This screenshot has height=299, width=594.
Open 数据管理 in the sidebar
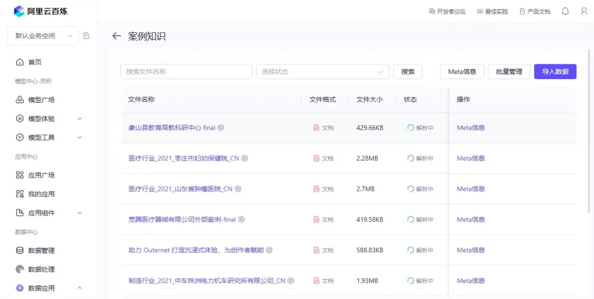41,250
